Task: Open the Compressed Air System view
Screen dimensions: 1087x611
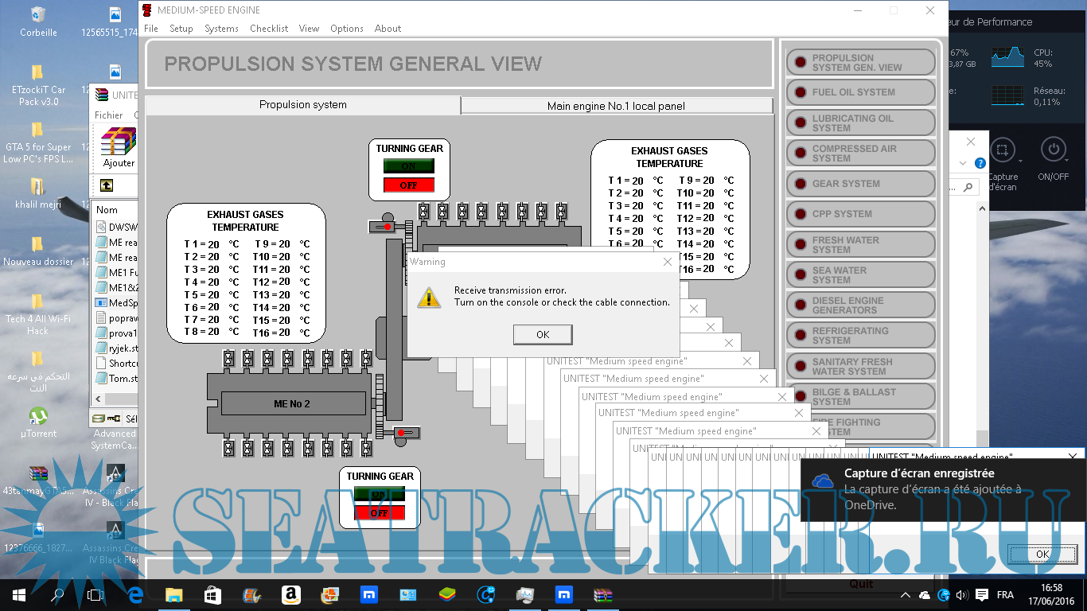Action: [x=860, y=153]
